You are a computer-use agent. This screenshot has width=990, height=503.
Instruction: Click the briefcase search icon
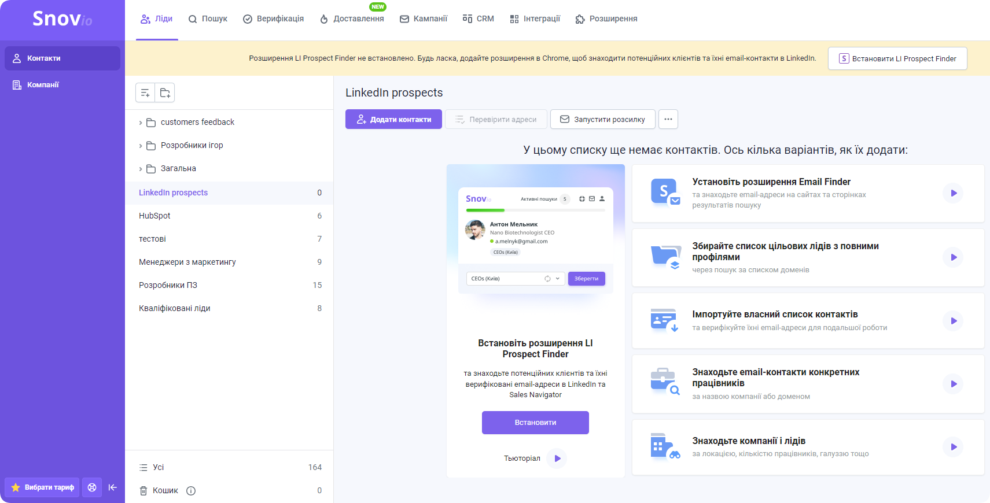(x=665, y=382)
